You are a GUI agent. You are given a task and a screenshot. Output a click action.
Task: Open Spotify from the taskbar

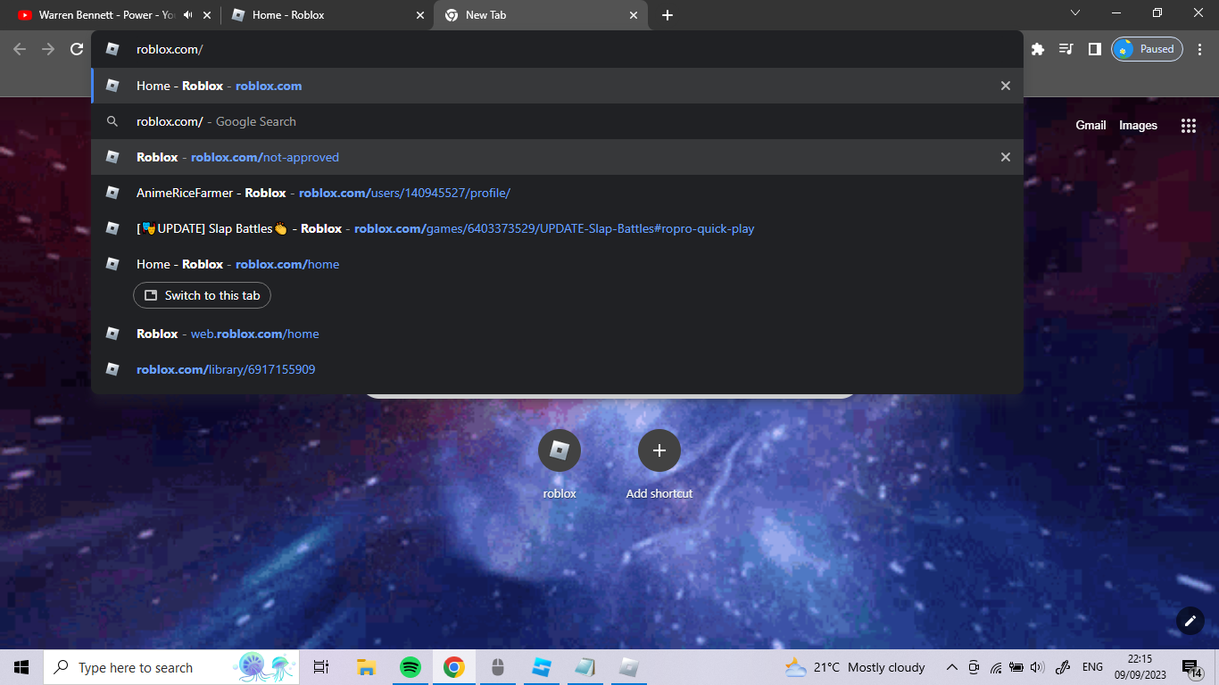(x=410, y=667)
